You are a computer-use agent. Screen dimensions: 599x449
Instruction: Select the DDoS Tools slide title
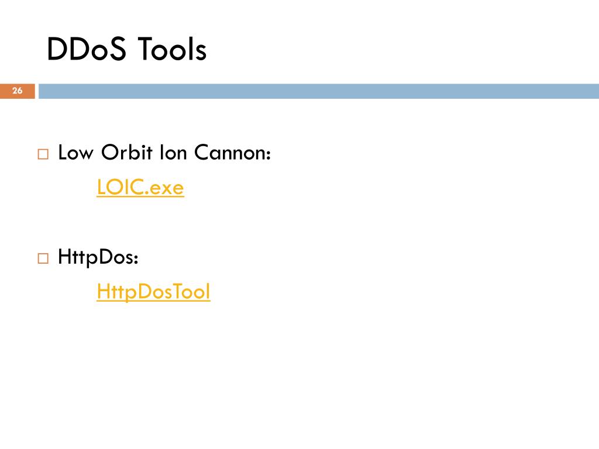(126, 49)
